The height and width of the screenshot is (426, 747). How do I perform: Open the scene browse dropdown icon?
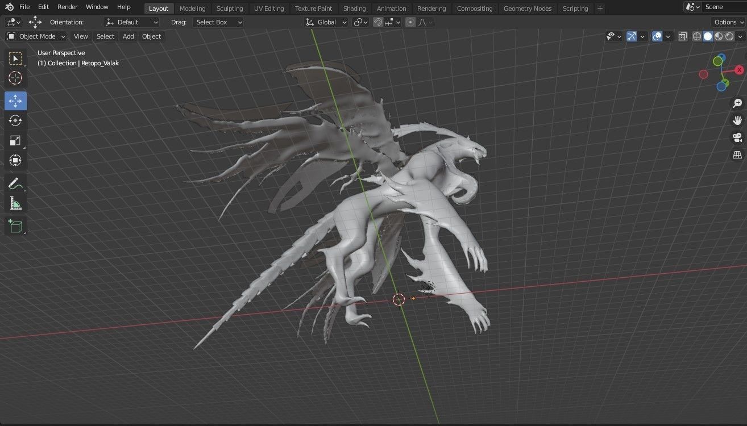pos(692,7)
